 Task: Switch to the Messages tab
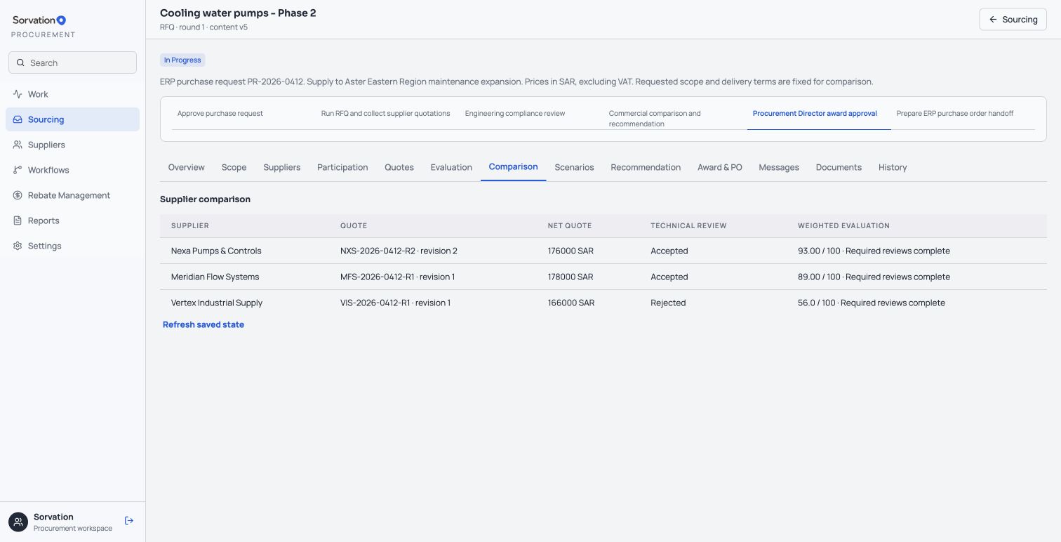click(779, 167)
